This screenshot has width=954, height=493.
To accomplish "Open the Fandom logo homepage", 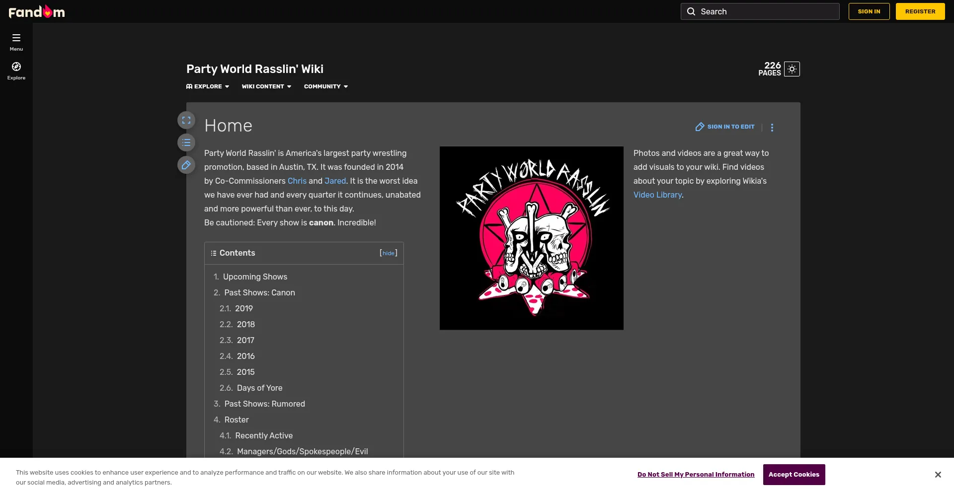I will [37, 11].
